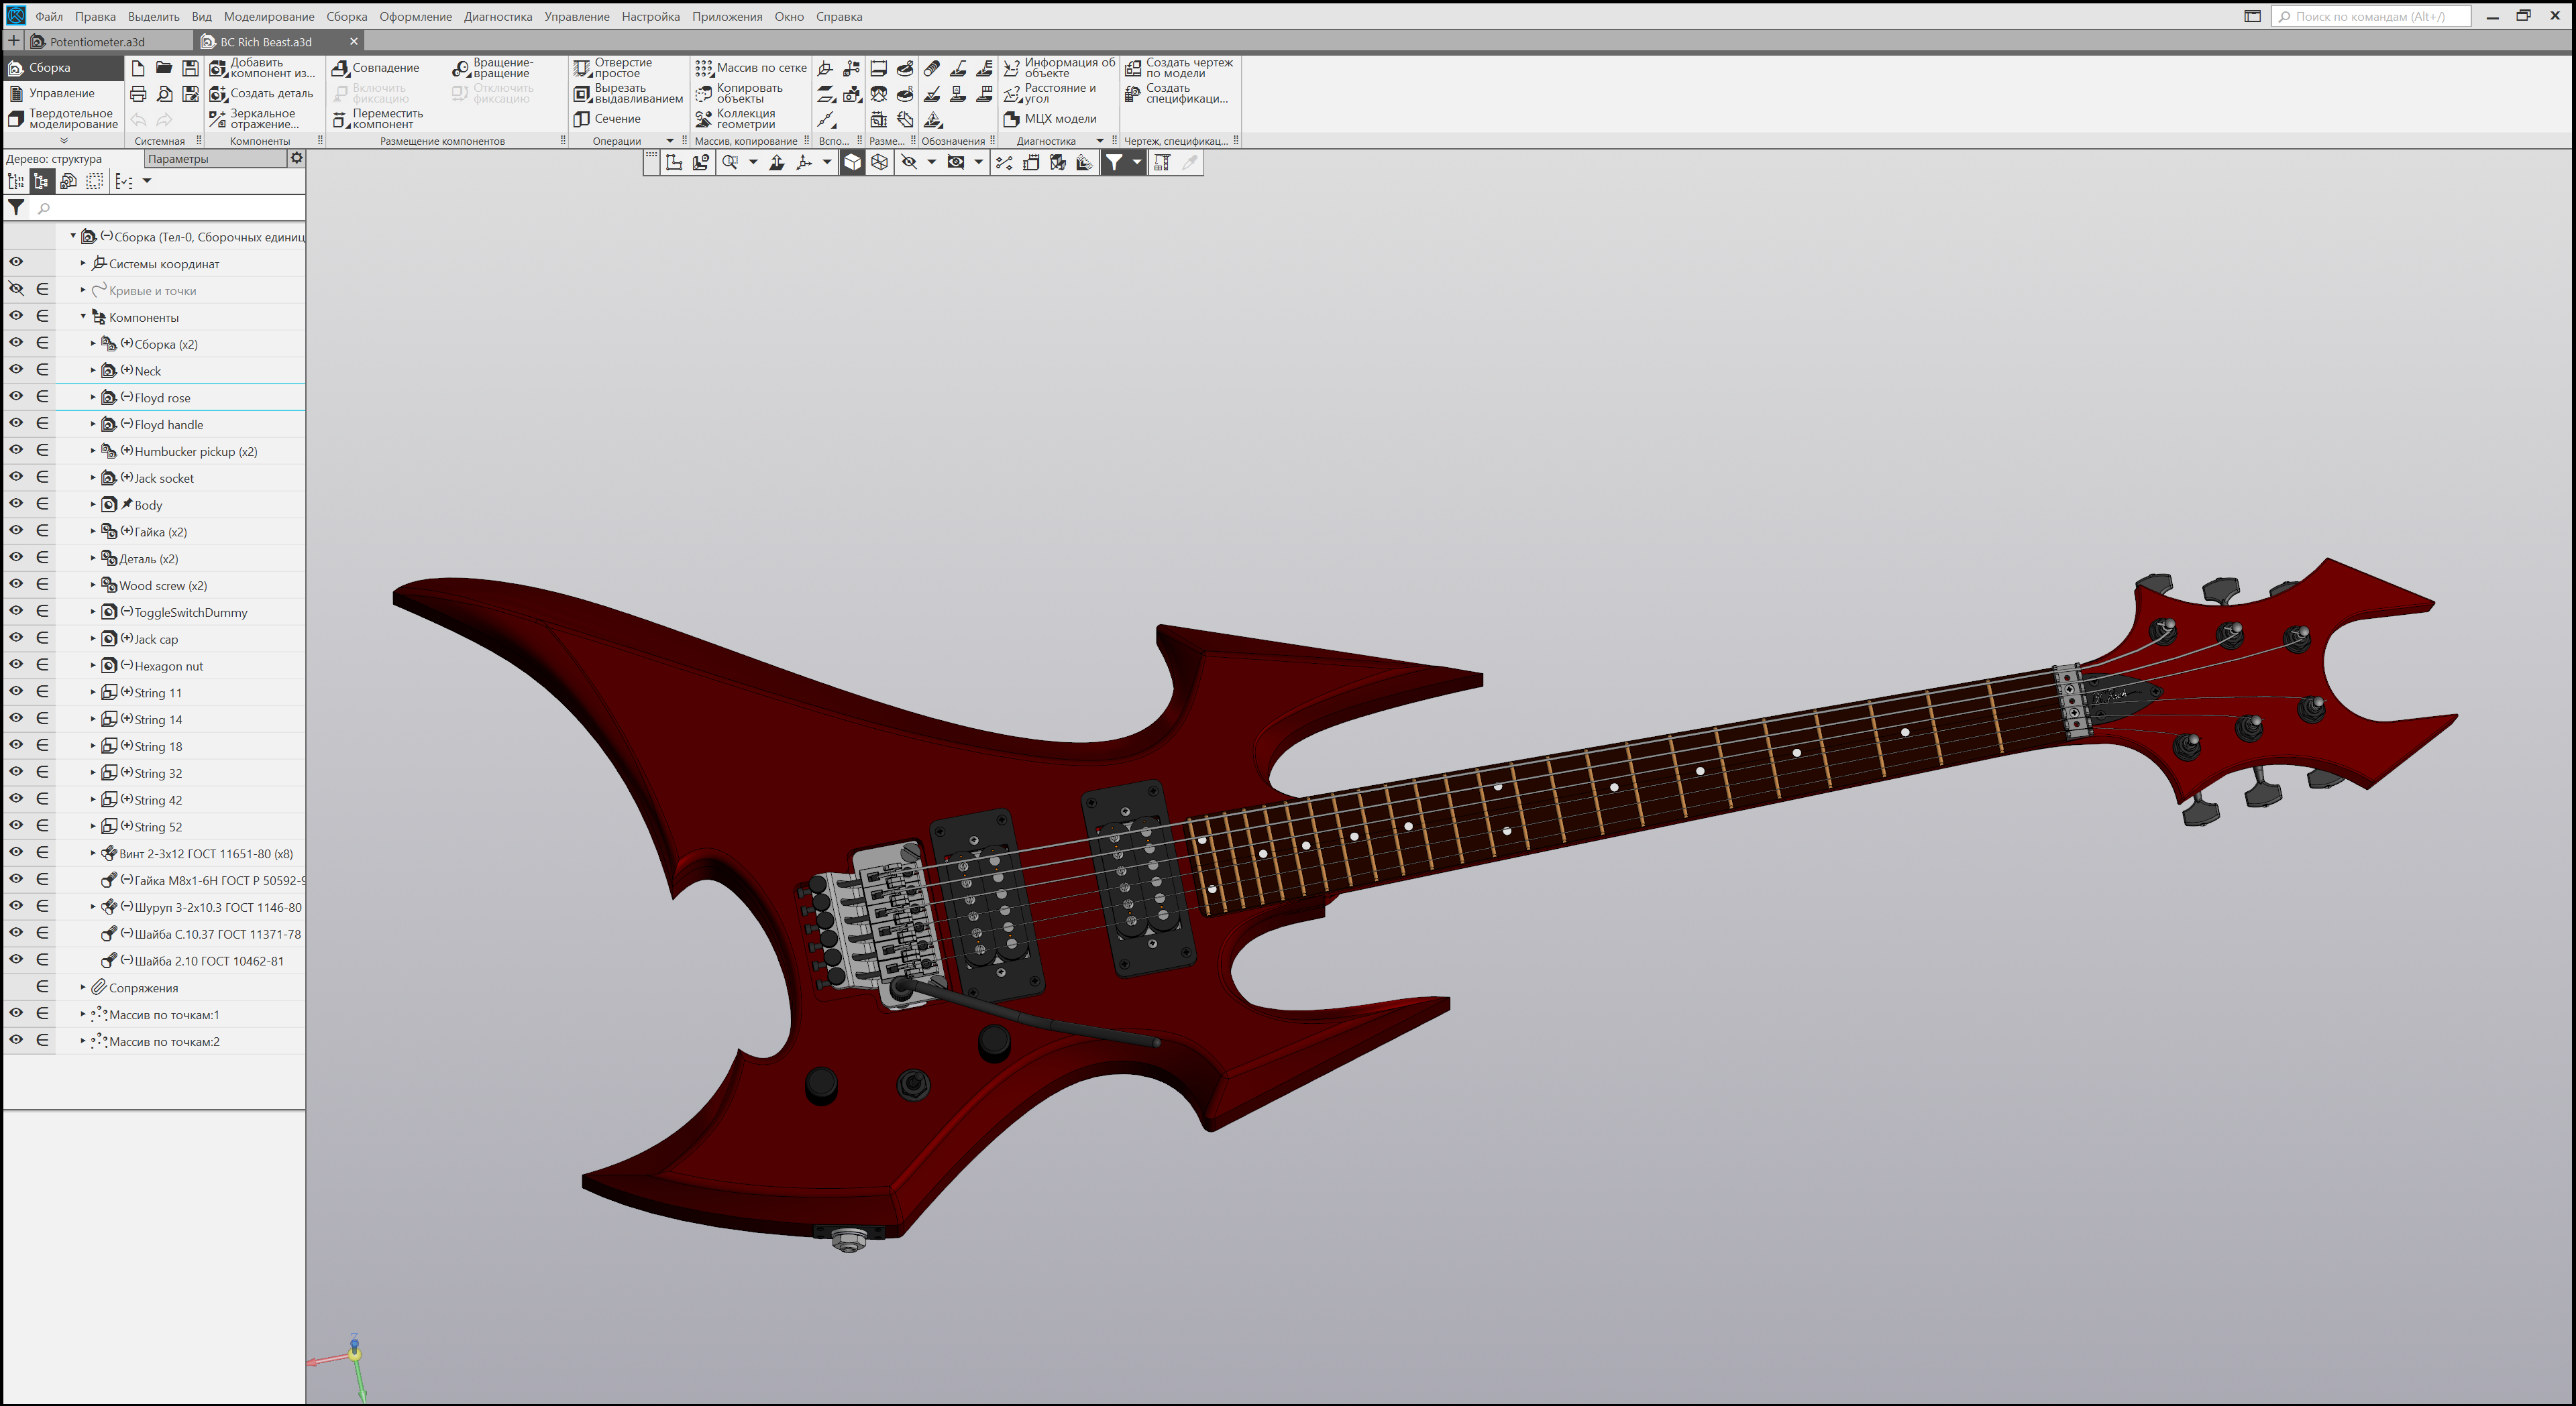Toggle shaded display cube icon in view toolbar
Screen dimensions: 2576x1406
(x=852, y=163)
